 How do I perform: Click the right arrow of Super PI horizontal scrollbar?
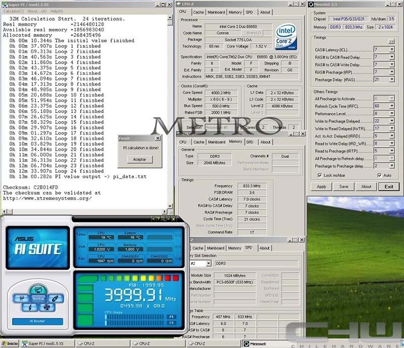point(165,211)
